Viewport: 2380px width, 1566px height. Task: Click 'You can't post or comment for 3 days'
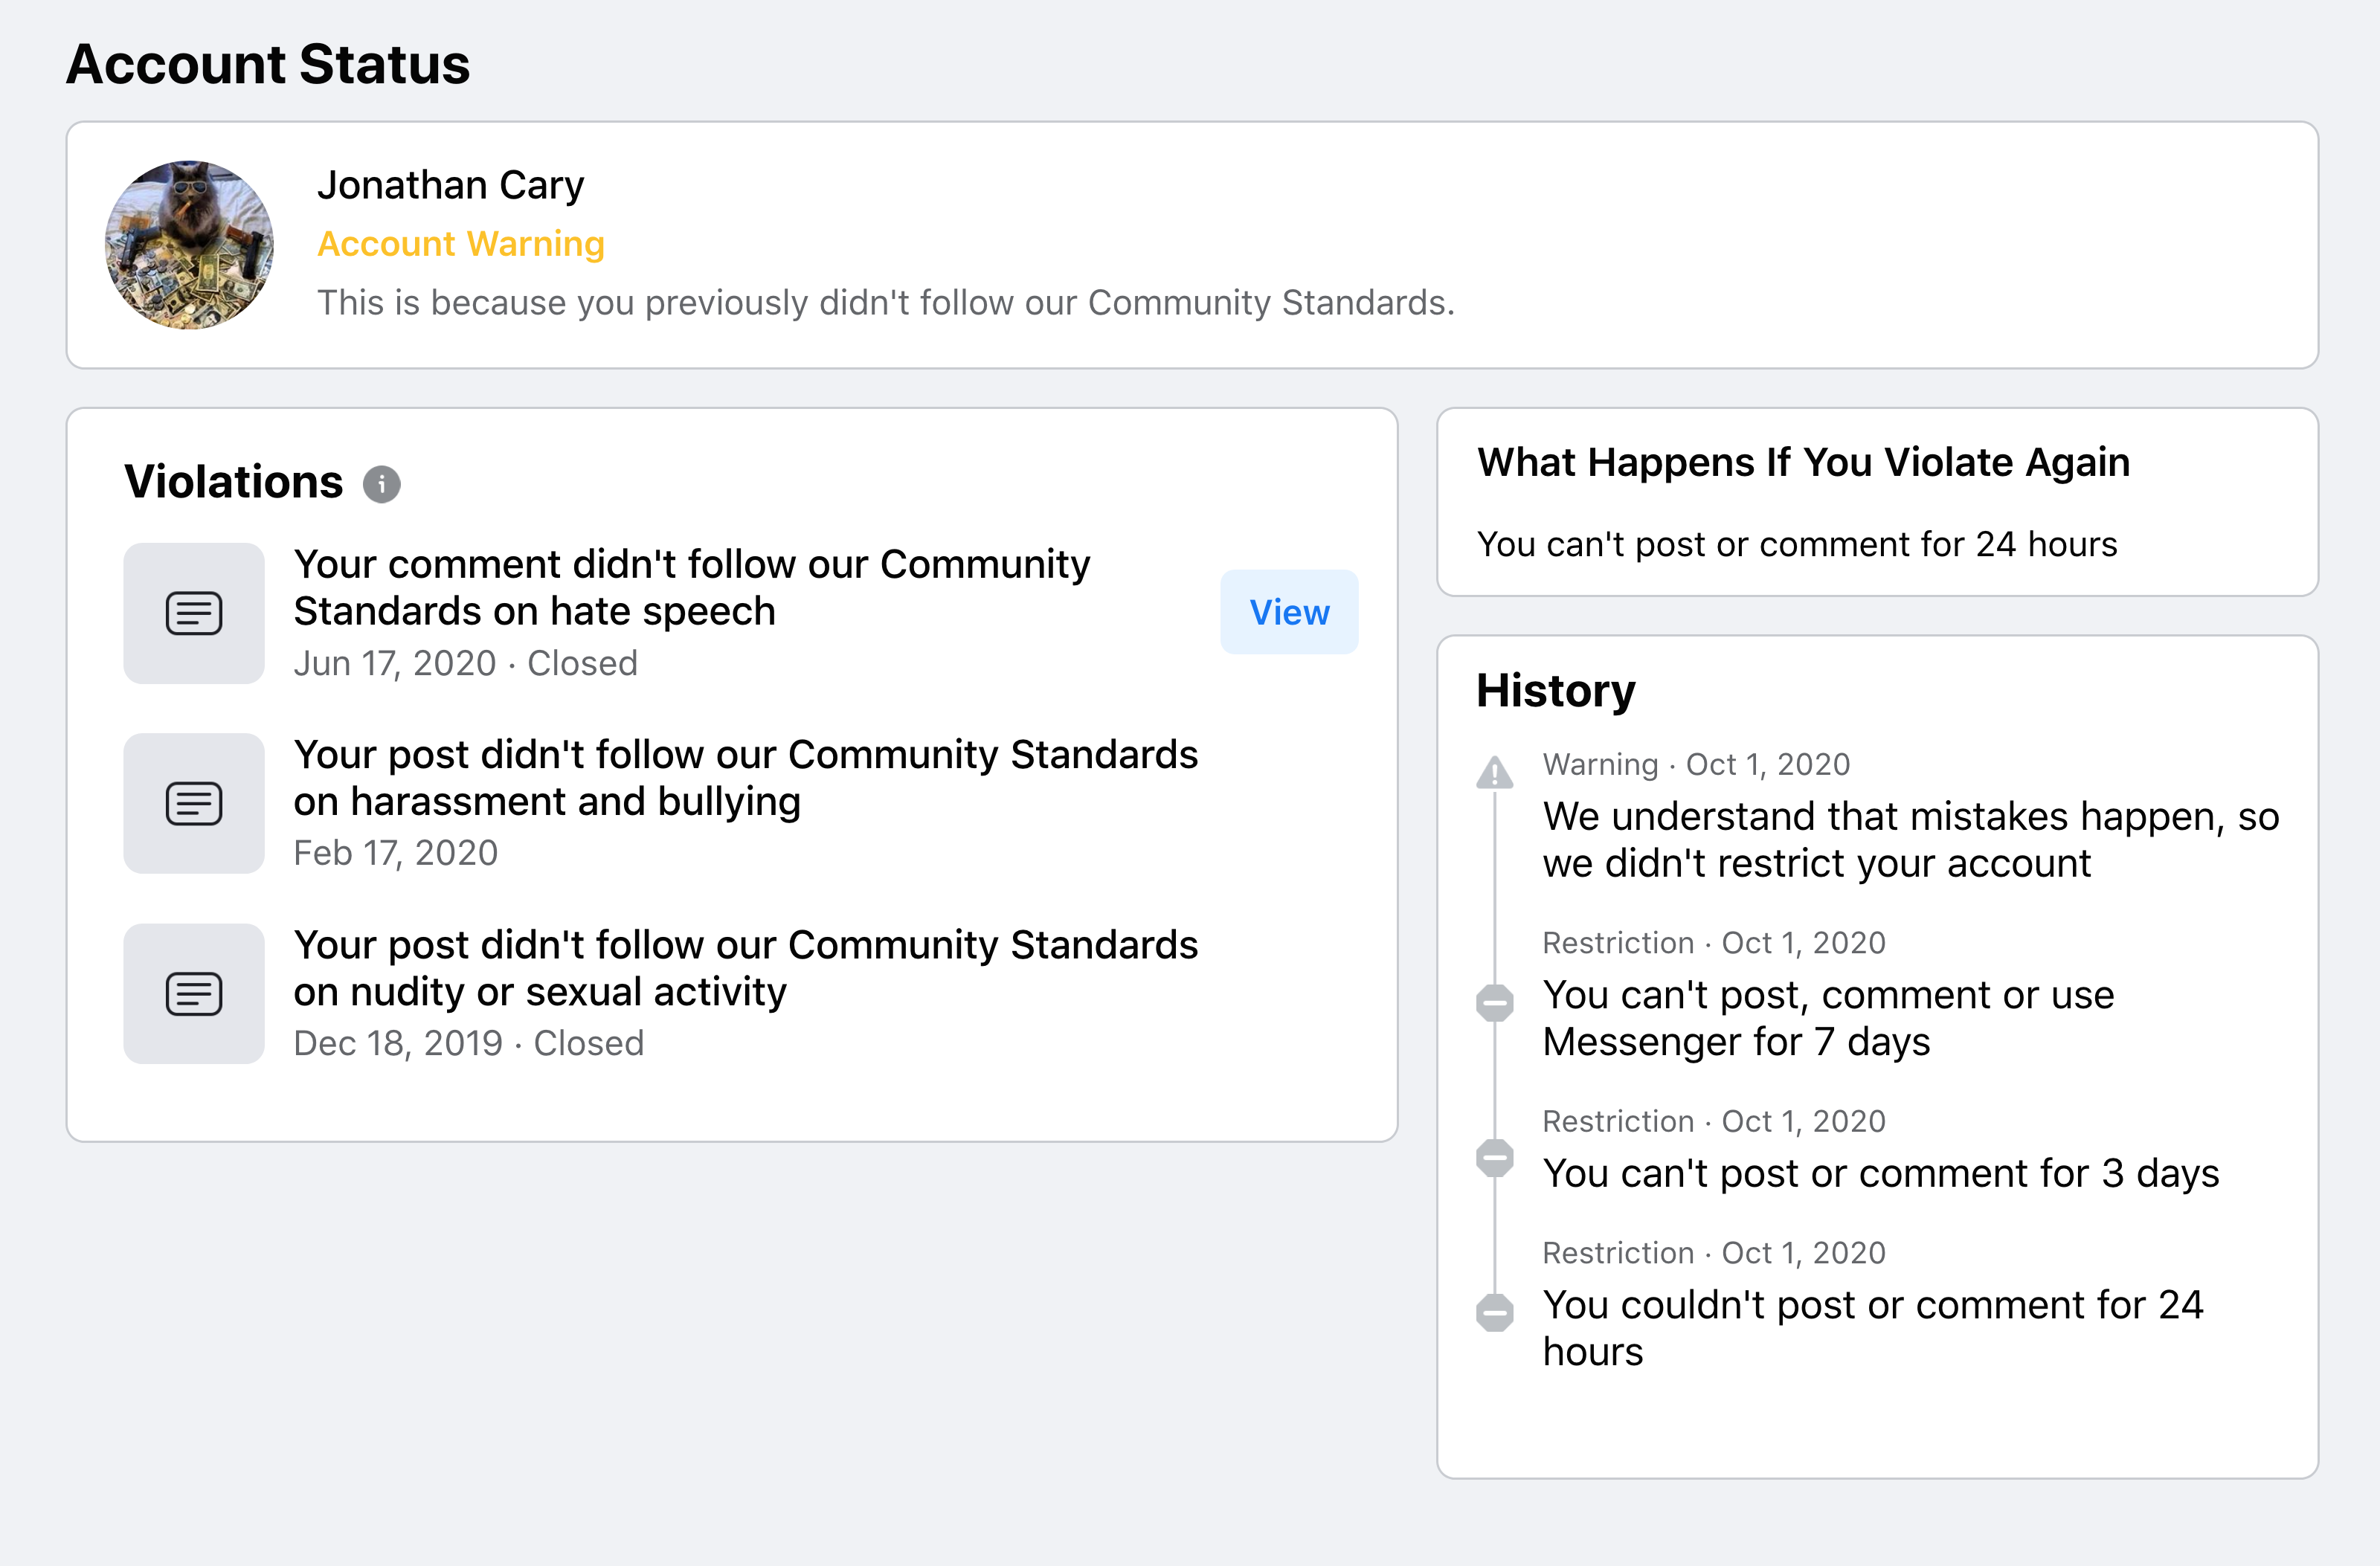[1881, 1173]
